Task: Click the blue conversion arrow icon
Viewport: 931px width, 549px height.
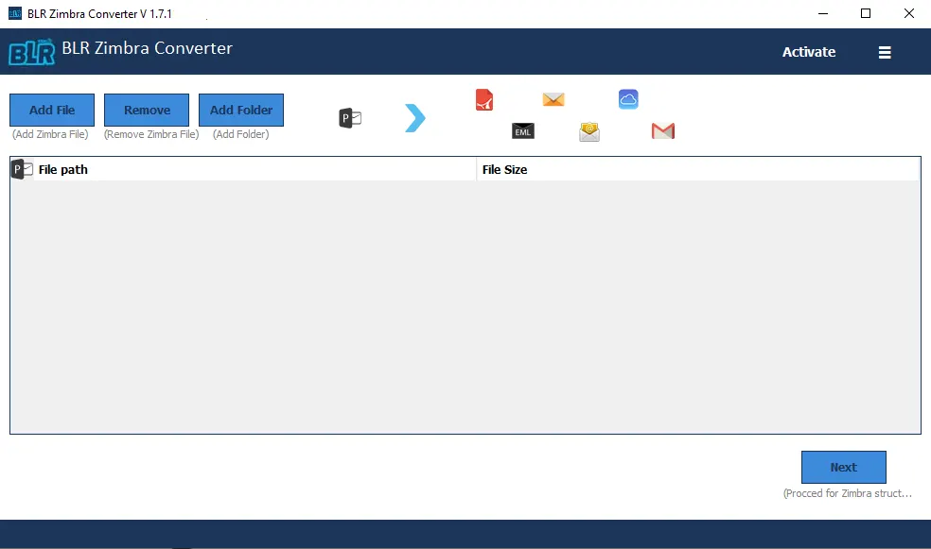Action: coord(414,116)
